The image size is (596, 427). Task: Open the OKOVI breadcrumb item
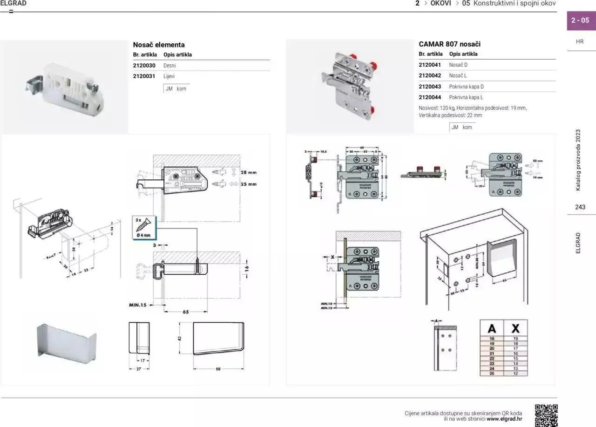[x=440, y=4]
